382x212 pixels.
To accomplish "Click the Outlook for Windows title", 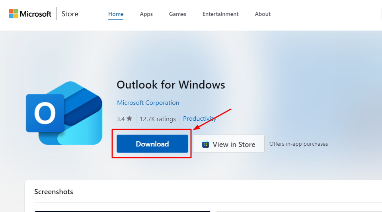I will pyautogui.click(x=171, y=85).
